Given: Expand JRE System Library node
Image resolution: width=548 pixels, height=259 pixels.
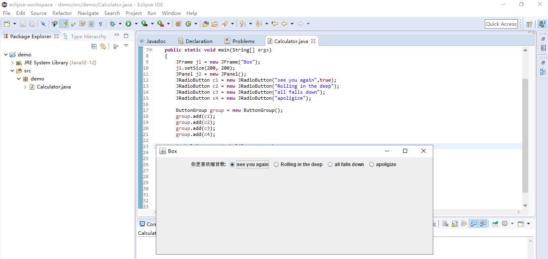Looking at the screenshot, I should click(x=12, y=63).
